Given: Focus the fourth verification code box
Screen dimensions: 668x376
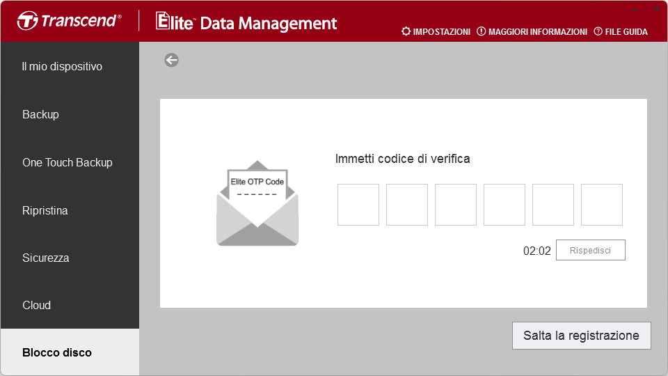Looking at the screenshot, I should tap(504, 205).
